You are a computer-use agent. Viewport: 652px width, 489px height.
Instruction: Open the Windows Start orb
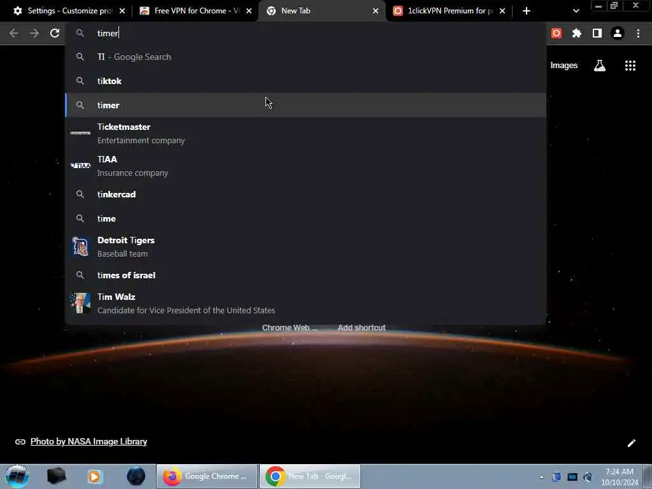tap(17, 476)
